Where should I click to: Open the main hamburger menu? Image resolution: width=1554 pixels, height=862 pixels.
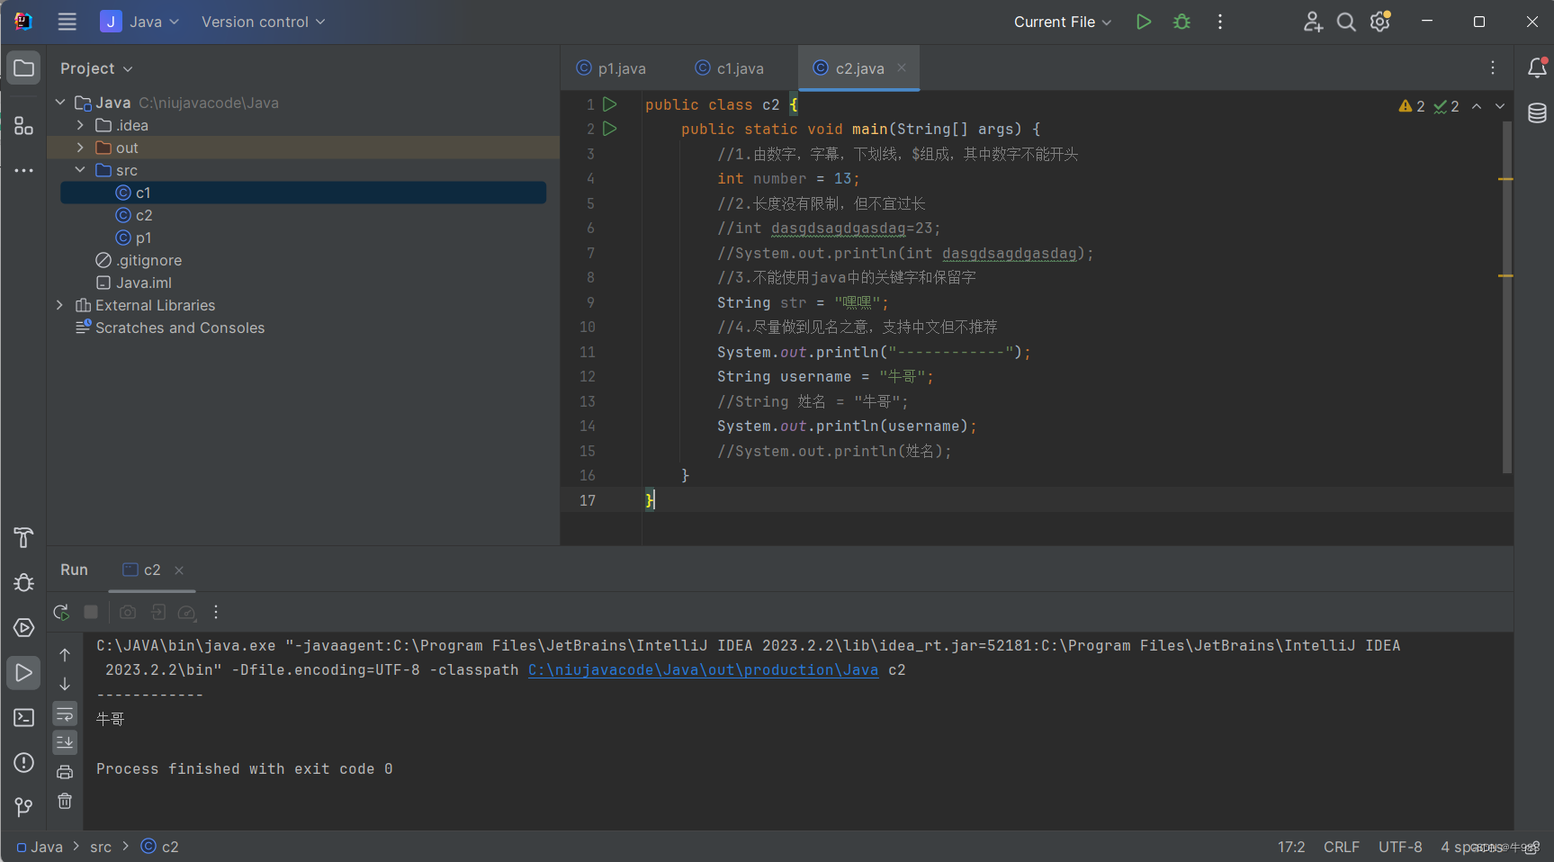[67, 22]
